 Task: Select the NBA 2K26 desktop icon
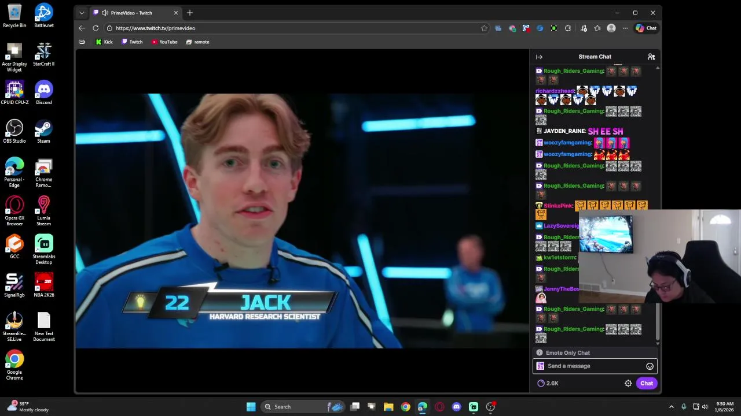click(x=43, y=285)
